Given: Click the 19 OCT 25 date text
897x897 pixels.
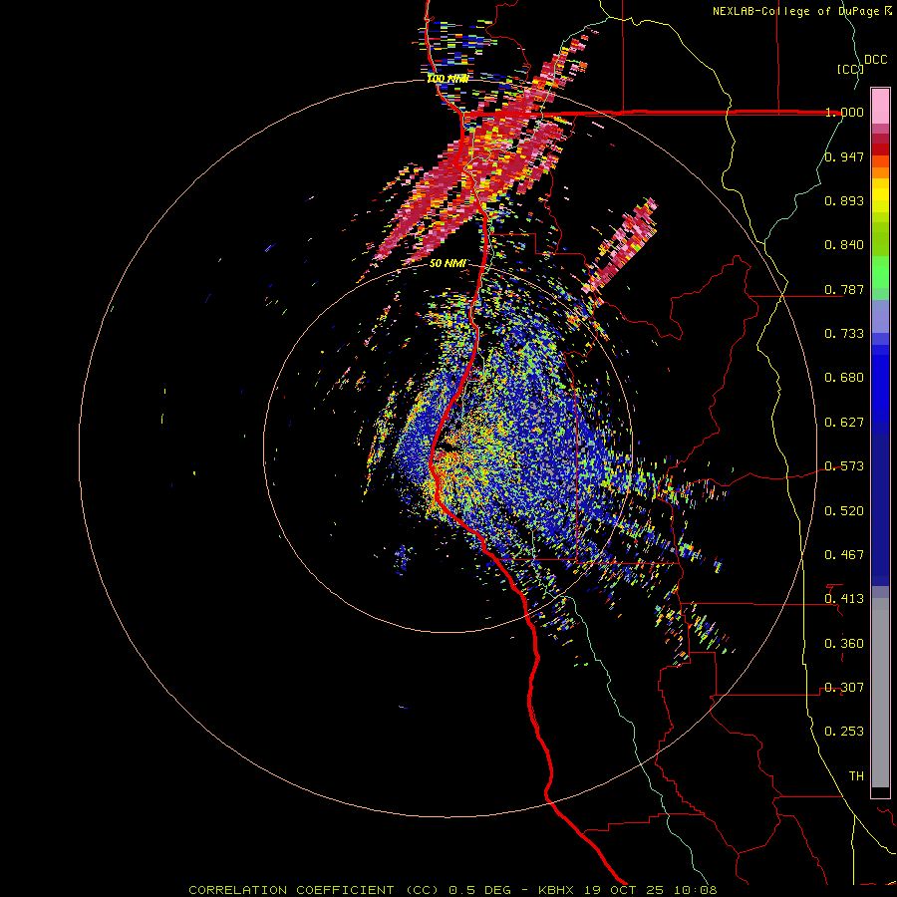Looking at the screenshot, I should pyautogui.click(x=625, y=890).
